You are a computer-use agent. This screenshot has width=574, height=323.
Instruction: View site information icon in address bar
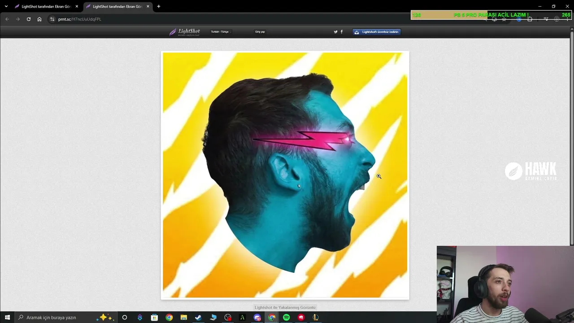(52, 19)
